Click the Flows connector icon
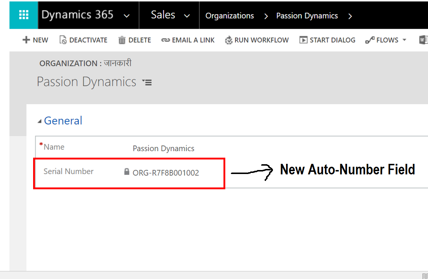Image resolution: width=428 pixels, height=279 pixels. pyautogui.click(x=370, y=40)
